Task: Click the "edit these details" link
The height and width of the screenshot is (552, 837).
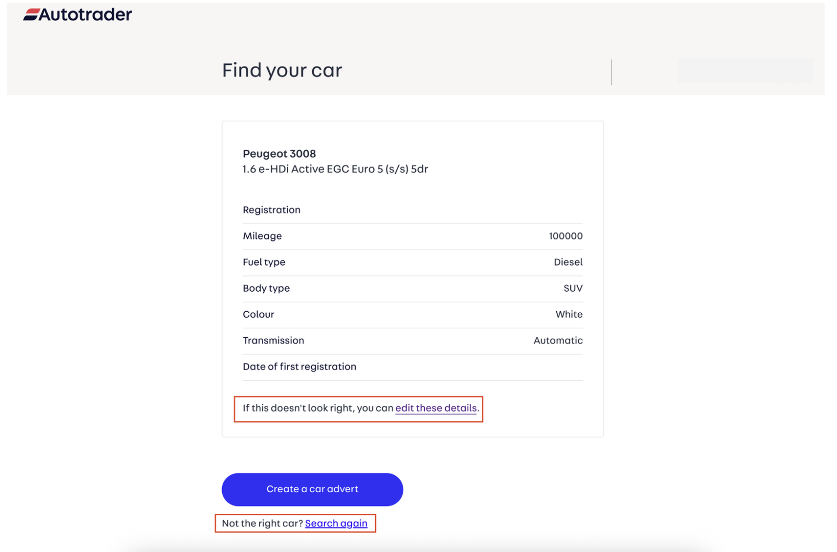Action: [x=436, y=408]
